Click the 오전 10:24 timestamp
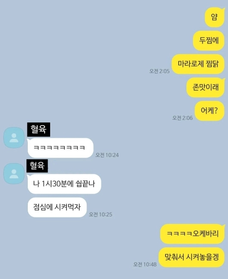This screenshot has height=279, width=228. tap(107, 155)
